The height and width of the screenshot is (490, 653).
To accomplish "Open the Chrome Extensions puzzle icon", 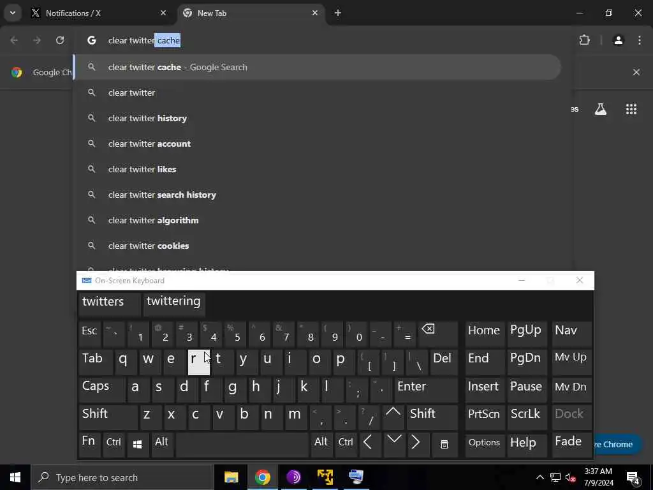I will 585,40.
